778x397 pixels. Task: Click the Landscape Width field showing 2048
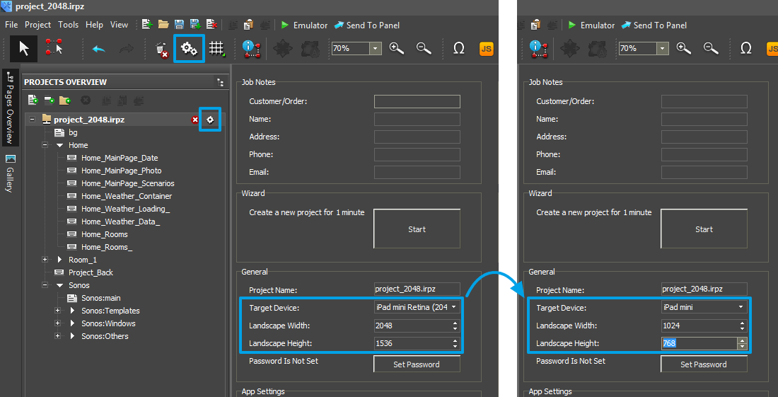412,326
